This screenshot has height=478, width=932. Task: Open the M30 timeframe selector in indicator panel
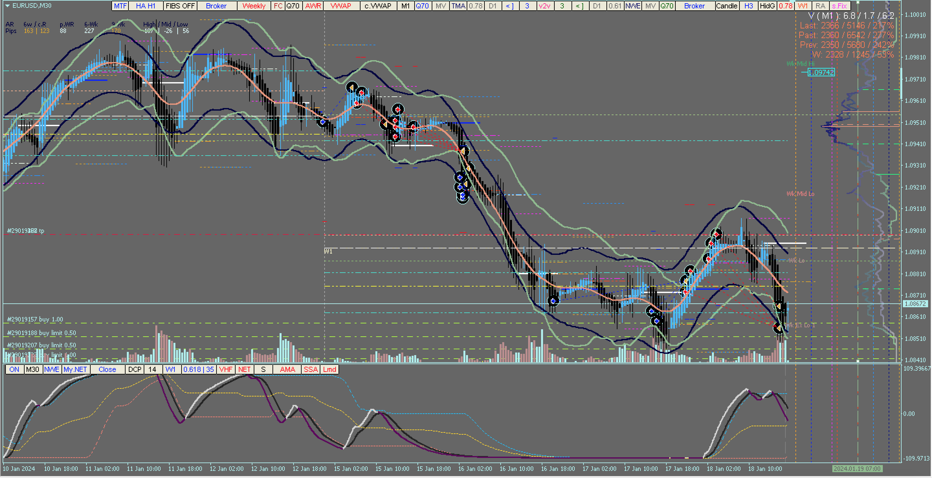[33, 369]
